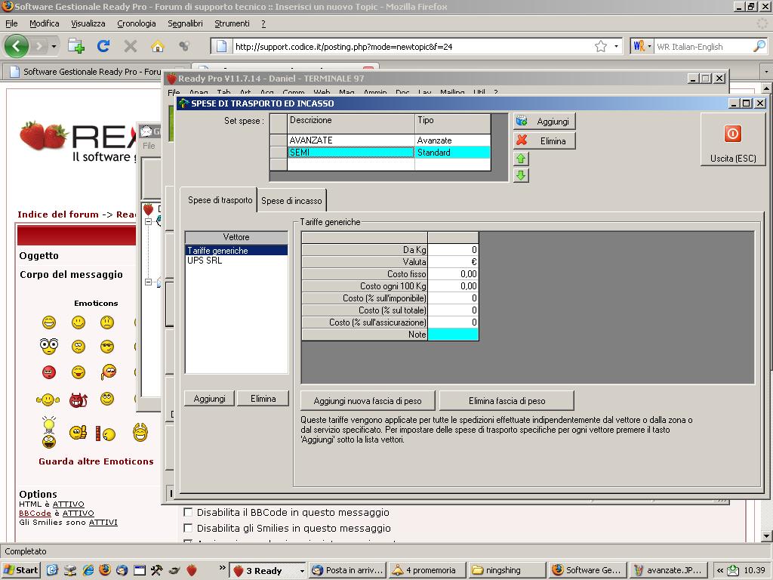Open the WR search engine dropdown
Viewport: 773px width, 580px height.
642,46
